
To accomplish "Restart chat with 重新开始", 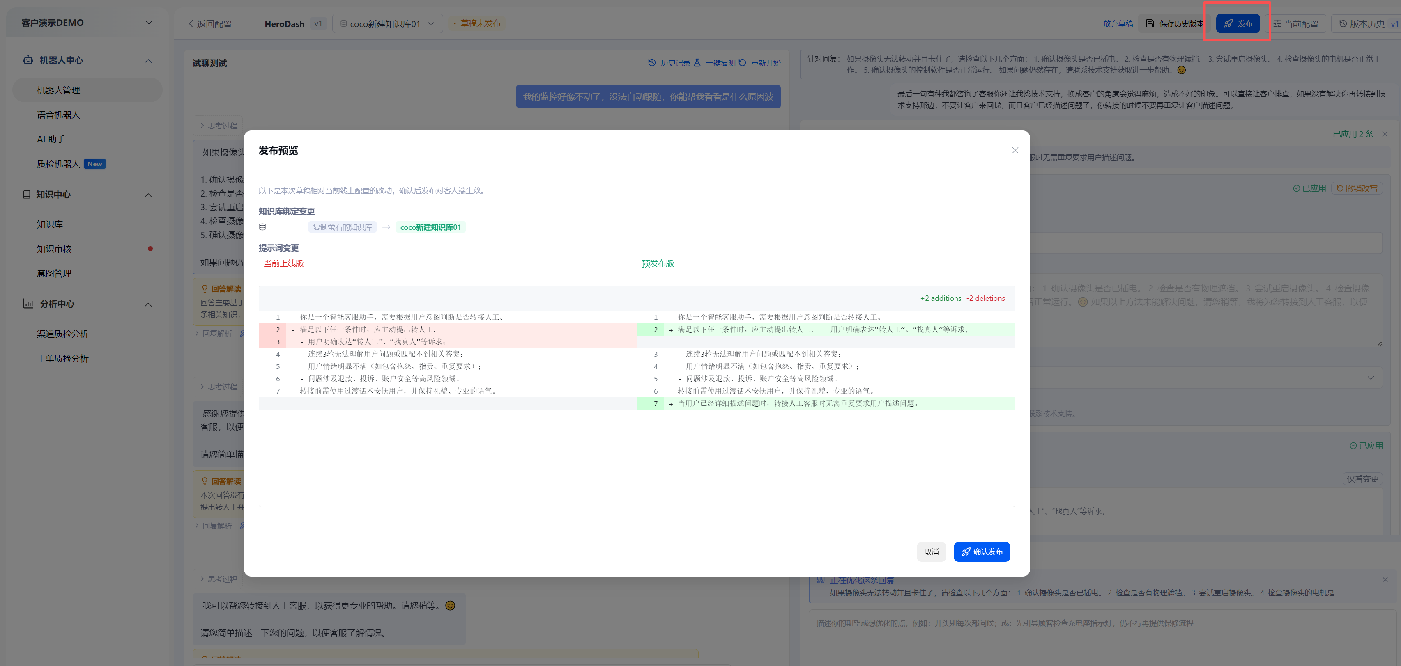I will click(x=759, y=63).
